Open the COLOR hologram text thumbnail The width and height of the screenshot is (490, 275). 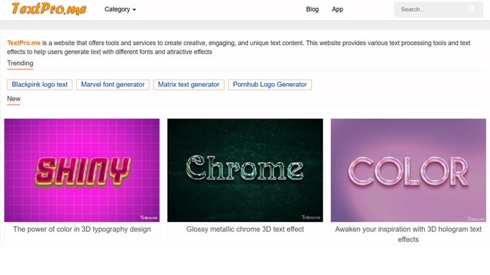point(408,170)
